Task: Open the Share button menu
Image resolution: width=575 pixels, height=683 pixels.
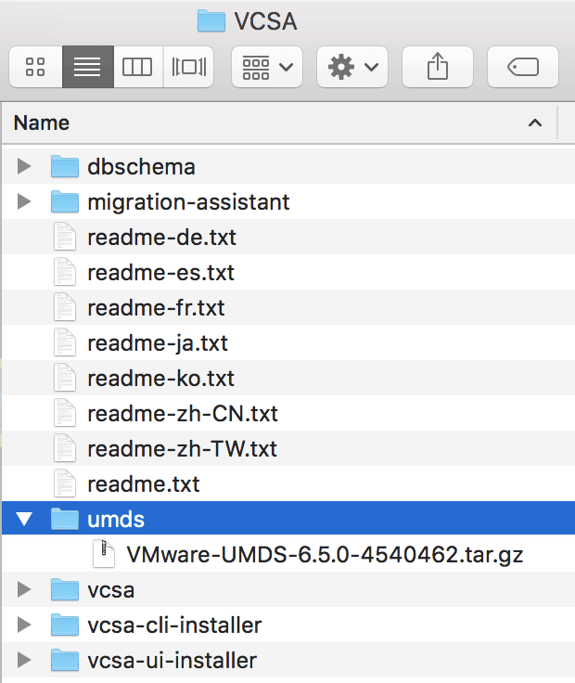Action: [x=437, y=67]
